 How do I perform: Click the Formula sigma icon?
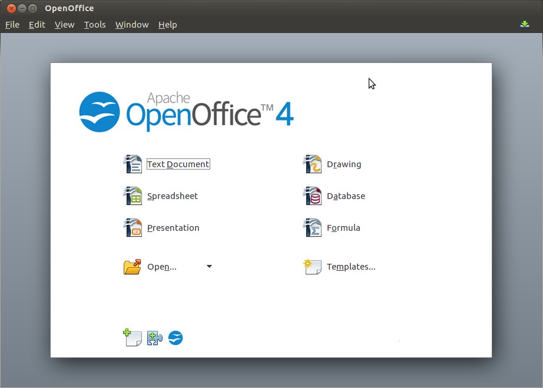pyautogui.click(x=312, y=228)
